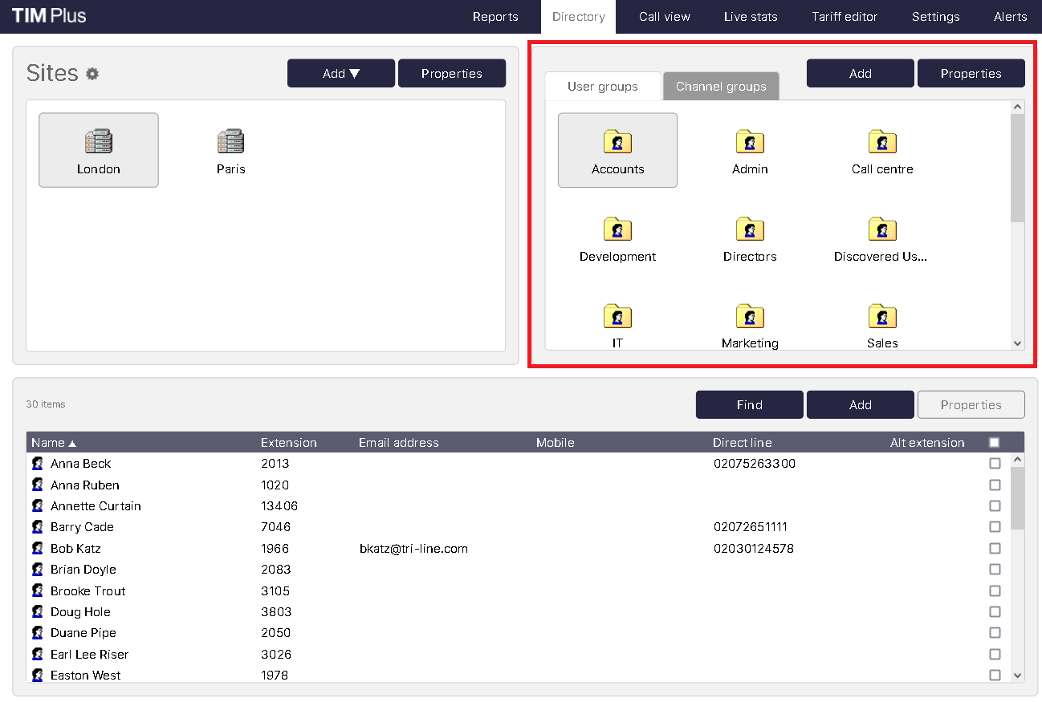
Task: Click Anna Beck's user icon
Action: click(x=37, y=463)
